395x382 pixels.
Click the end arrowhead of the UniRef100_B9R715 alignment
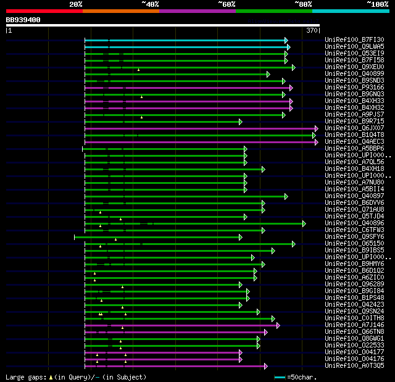(241, 122)
